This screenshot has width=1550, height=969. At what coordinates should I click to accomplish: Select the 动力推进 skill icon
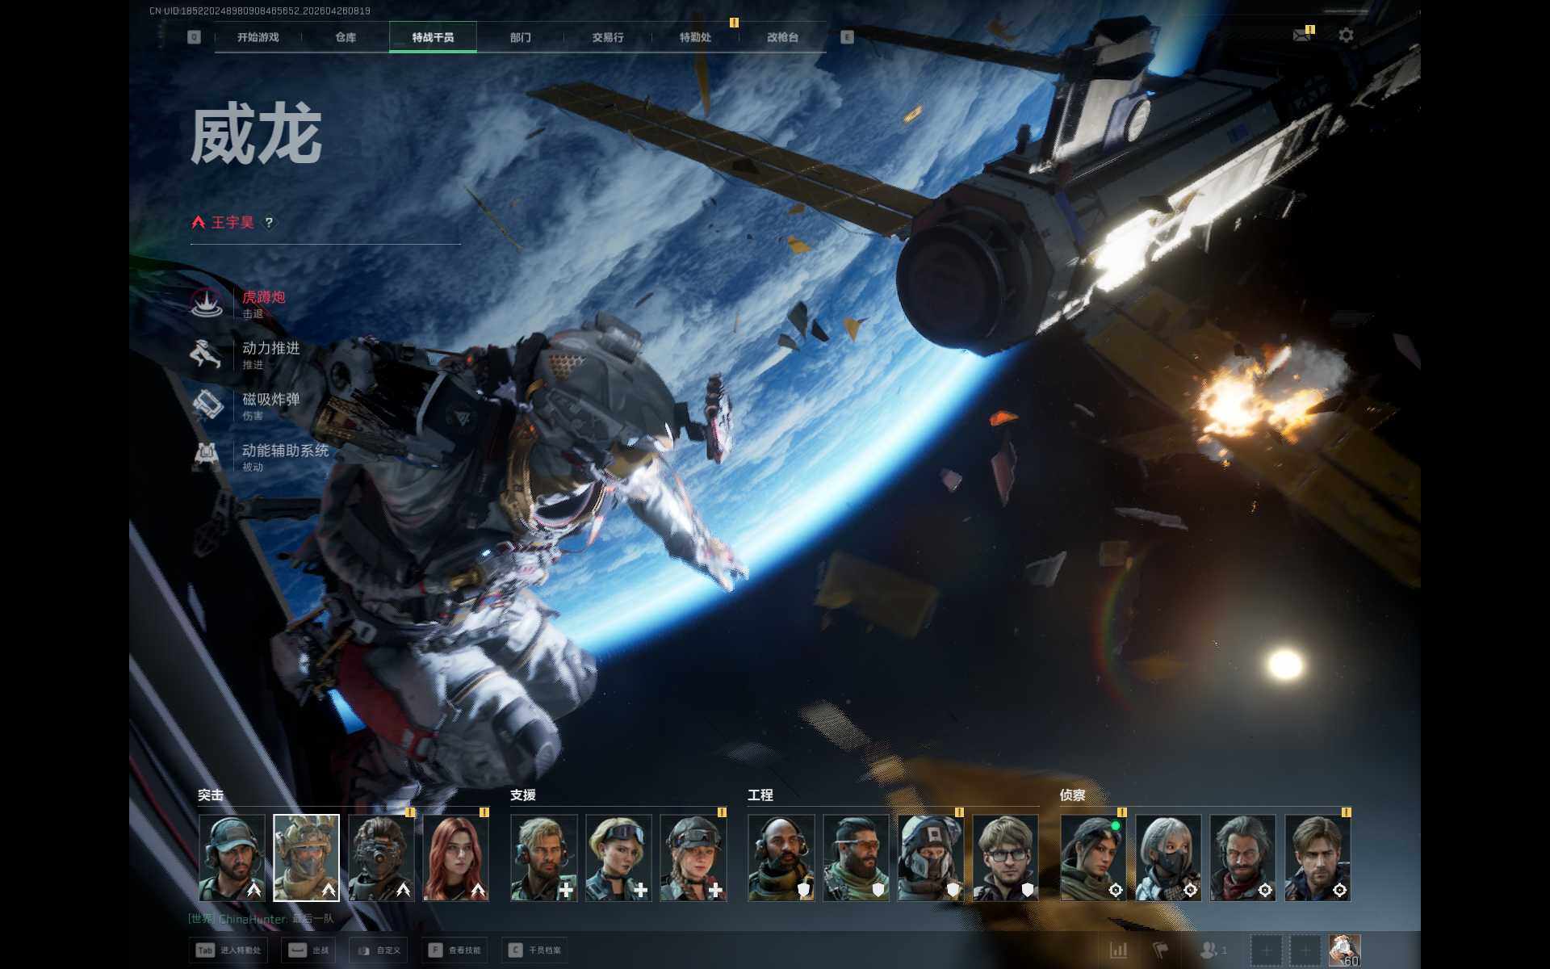(207, 354)
